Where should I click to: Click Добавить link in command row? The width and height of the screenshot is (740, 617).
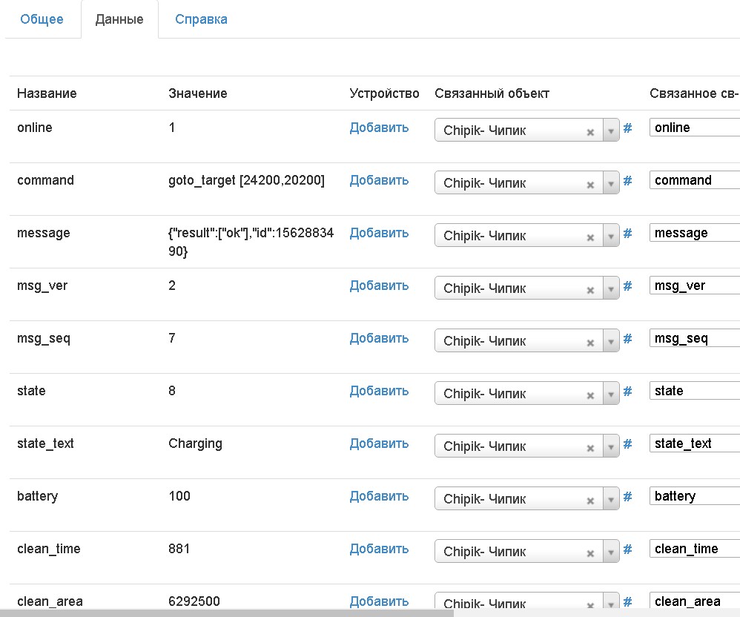379,180
